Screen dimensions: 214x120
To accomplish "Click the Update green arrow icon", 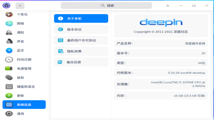I will pos(9,96).
